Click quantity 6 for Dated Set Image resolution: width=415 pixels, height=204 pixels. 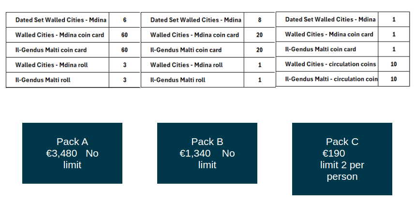(x=124, y=20)
